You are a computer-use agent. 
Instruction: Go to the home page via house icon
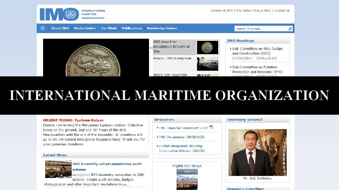pyautogui.click(x=43, y=28)
